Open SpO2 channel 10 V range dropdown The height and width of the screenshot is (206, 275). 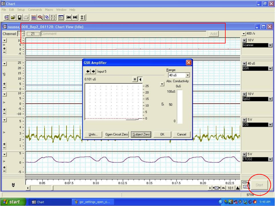244,94
